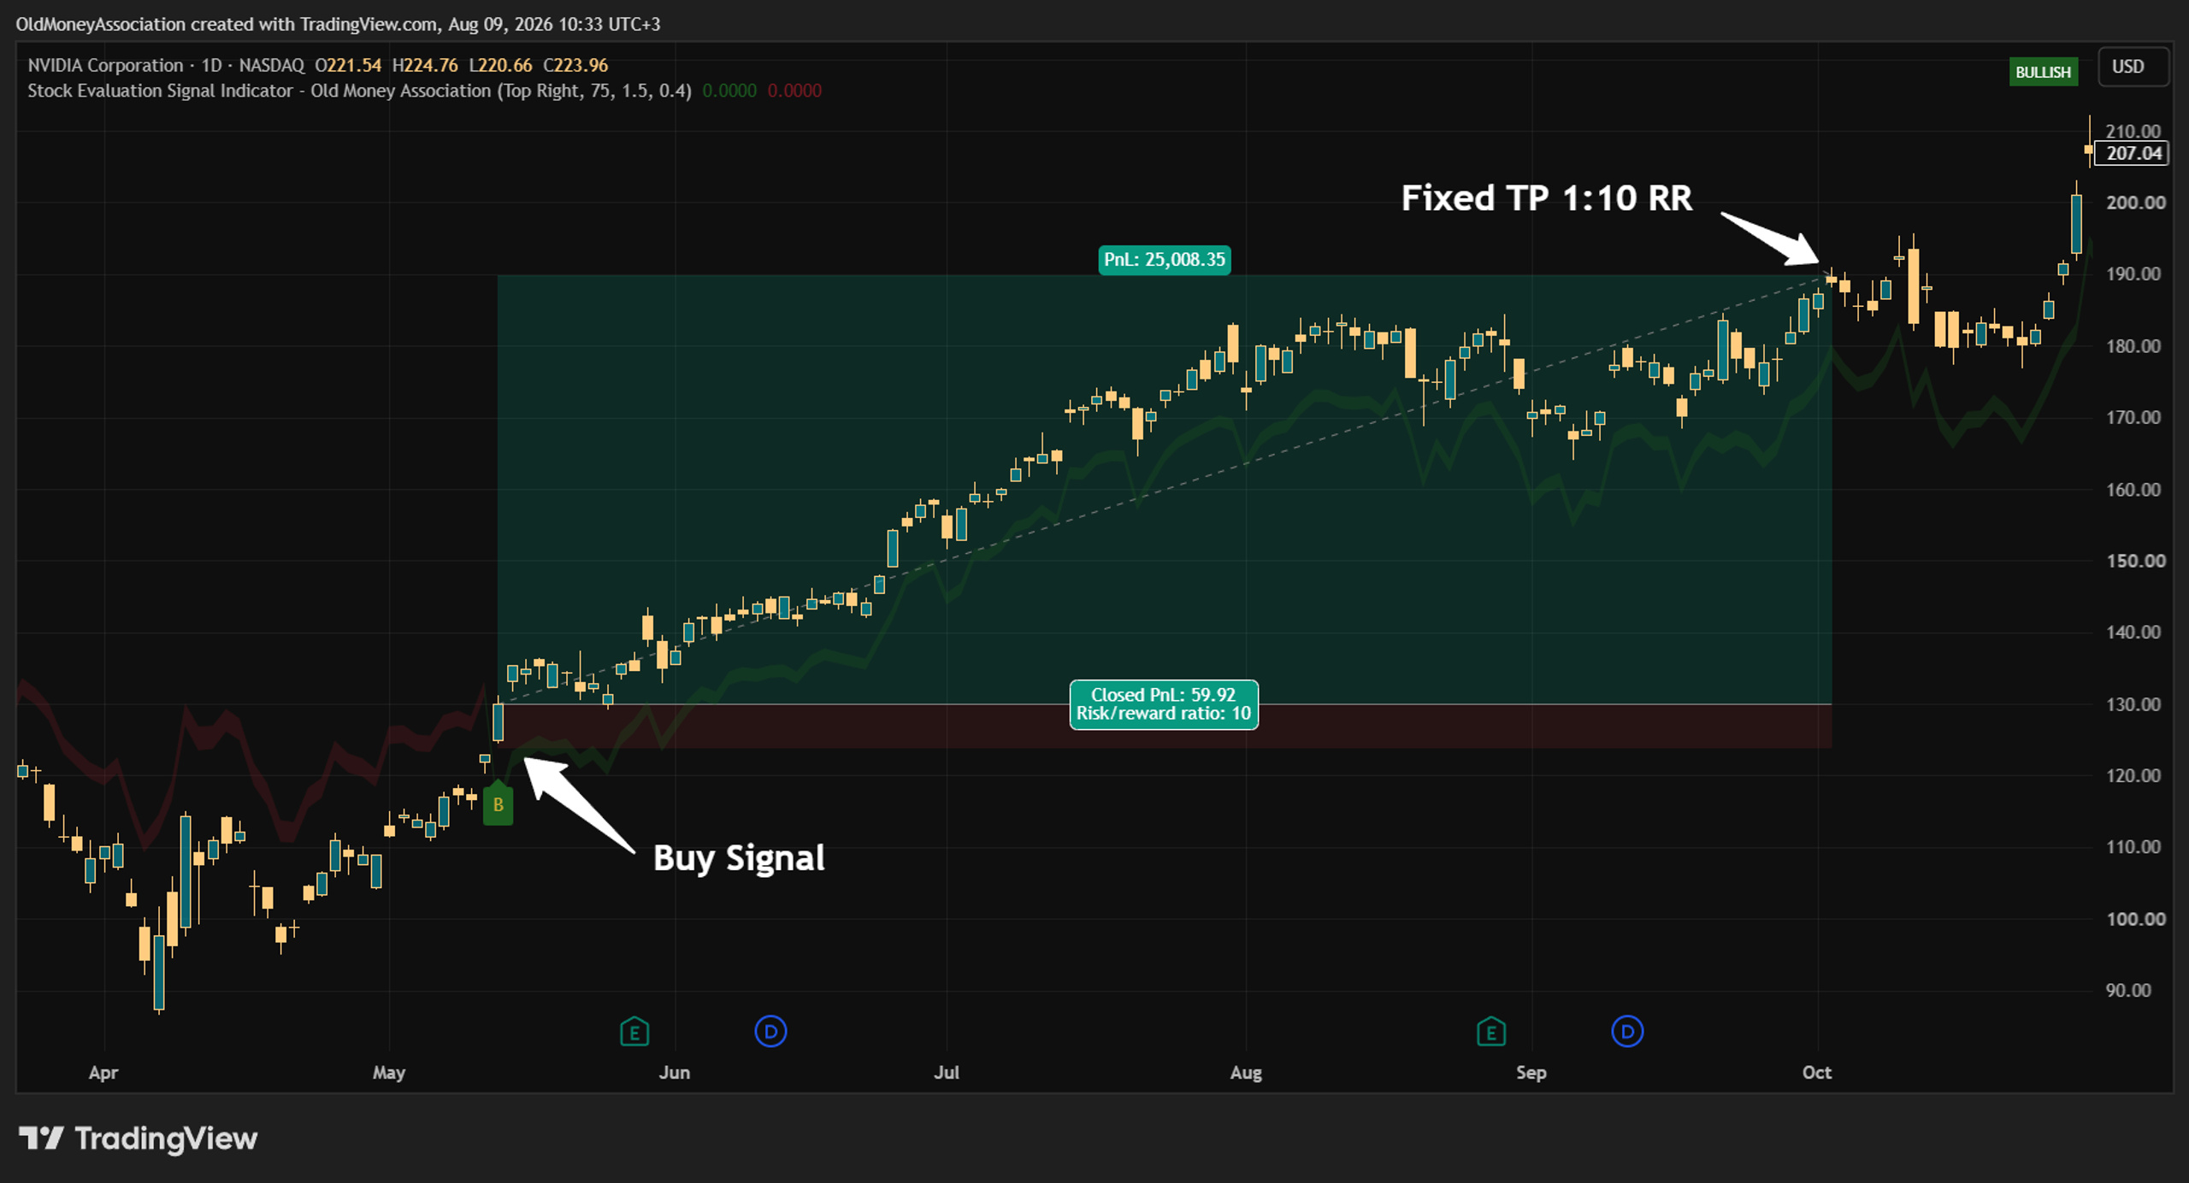Click the 210.00 price scale label

pyautogui.click(x=2133, y=131)
